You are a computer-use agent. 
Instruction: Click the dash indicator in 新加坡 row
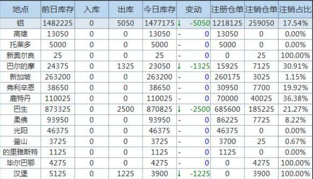[x=180, y=77]
